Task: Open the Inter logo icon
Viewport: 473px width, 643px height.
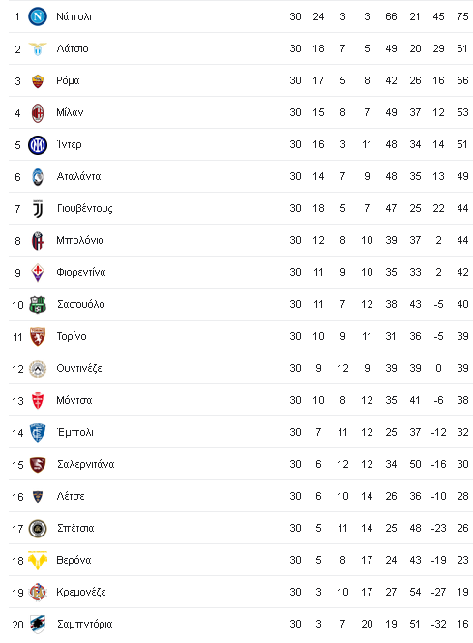Action: point(38,144)
